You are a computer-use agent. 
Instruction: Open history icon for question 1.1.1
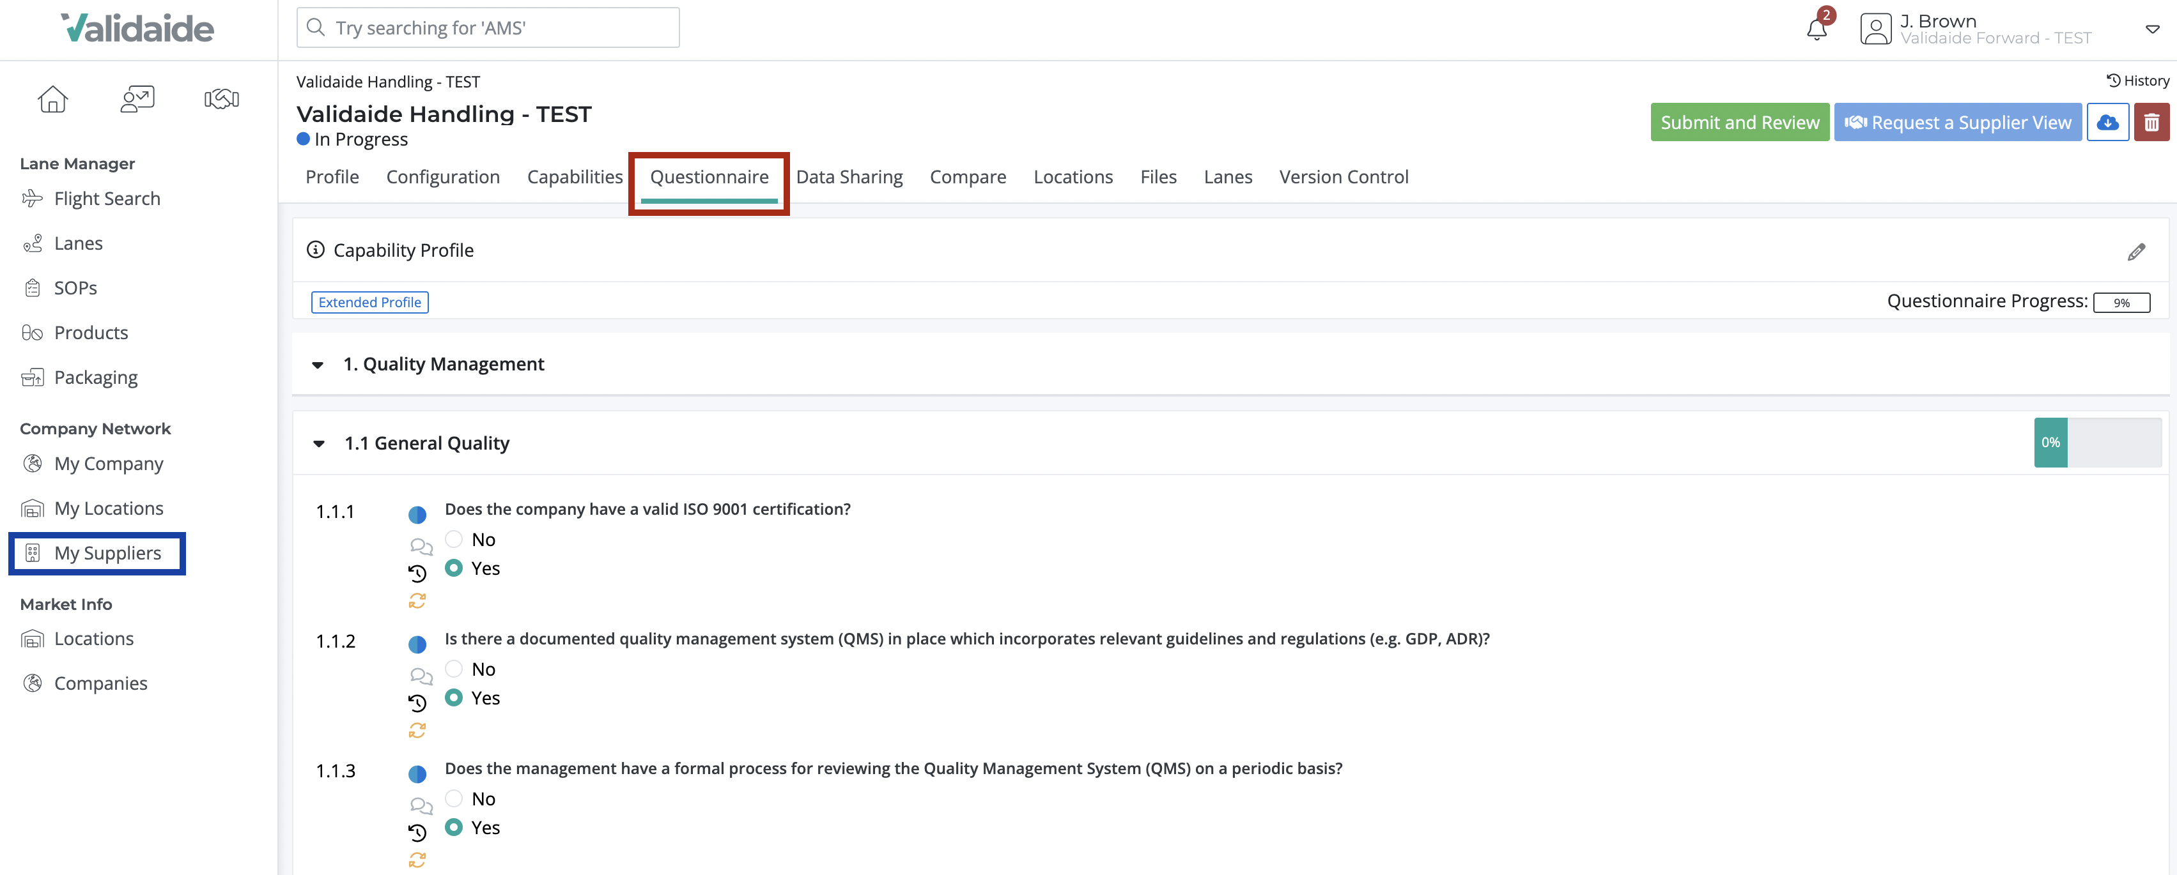coord(417,574)
